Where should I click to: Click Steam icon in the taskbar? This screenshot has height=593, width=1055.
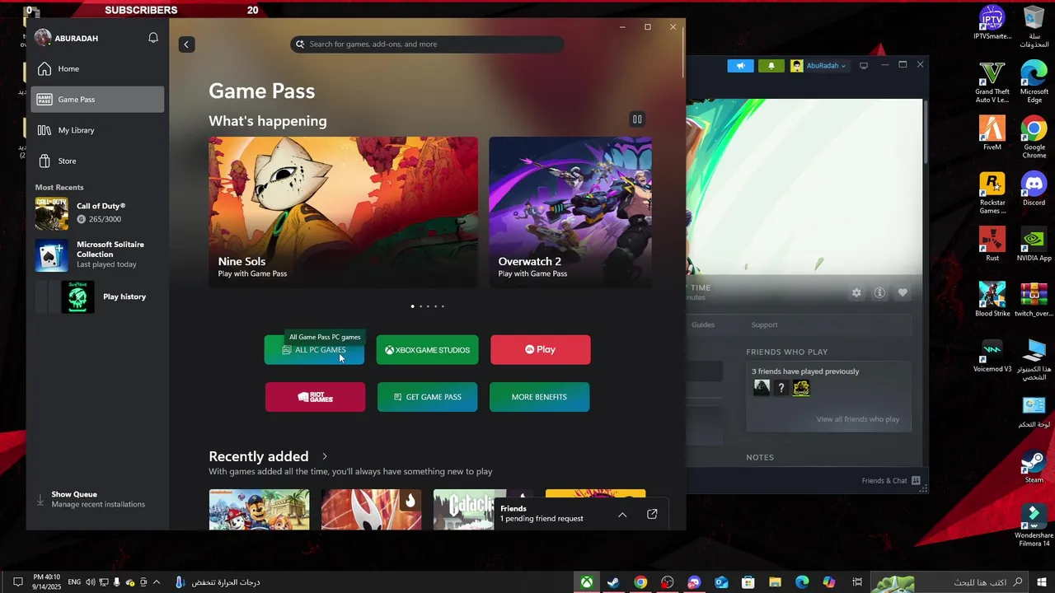(x=613, y=582)
